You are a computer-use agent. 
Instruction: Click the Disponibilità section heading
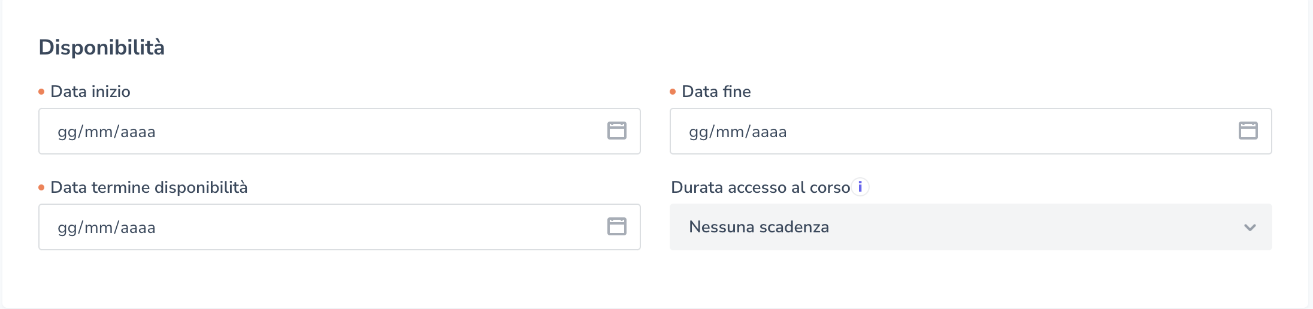coord(101,47)
